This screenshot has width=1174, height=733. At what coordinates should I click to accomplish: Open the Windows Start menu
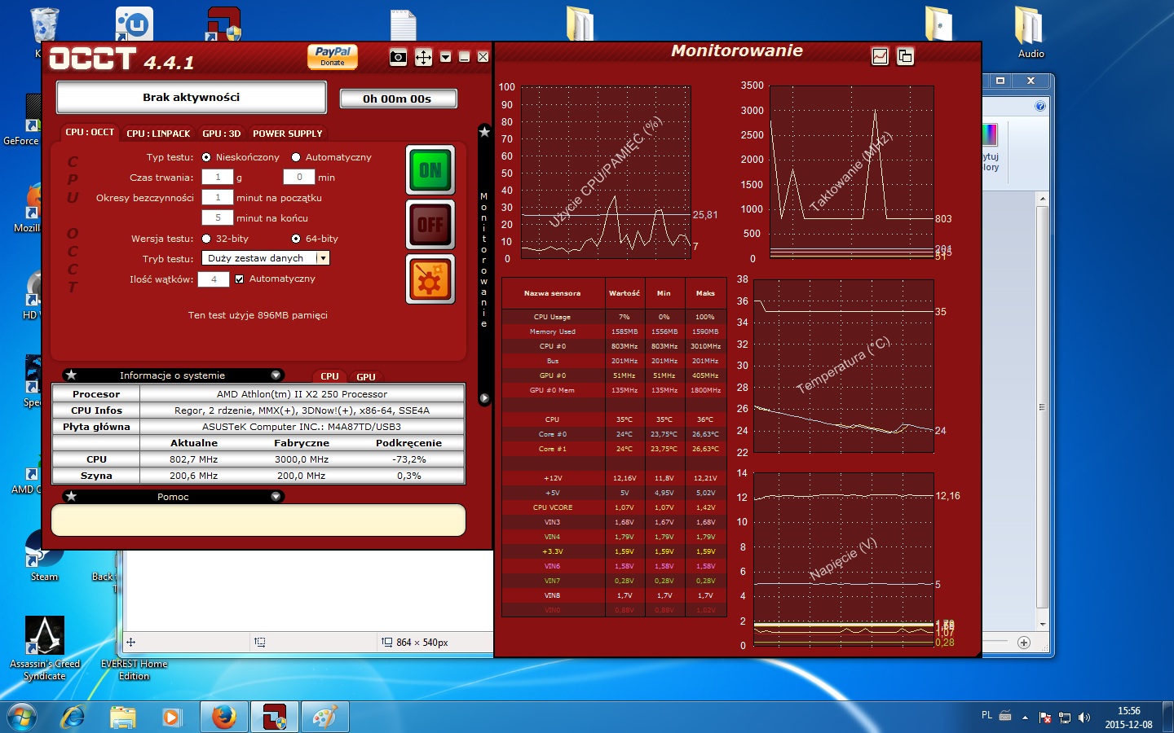22,718
